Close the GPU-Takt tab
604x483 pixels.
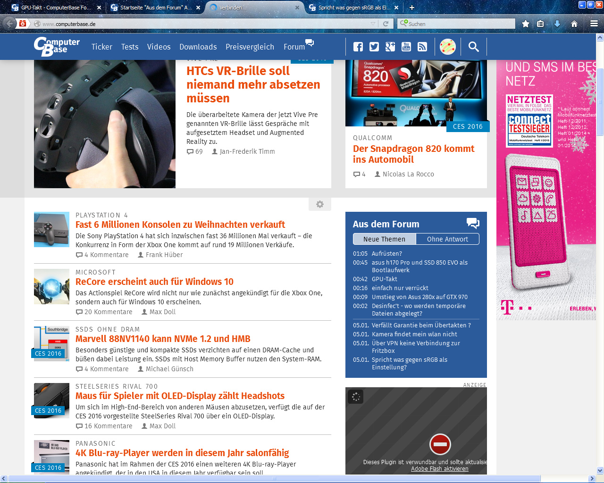[x=99, y=8]
